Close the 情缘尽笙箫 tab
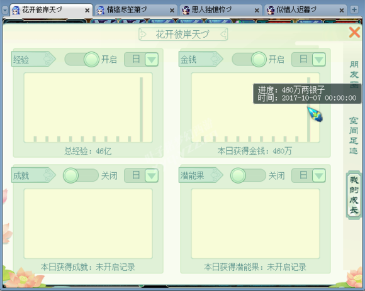The image size is (365, 291). point(172,10)
